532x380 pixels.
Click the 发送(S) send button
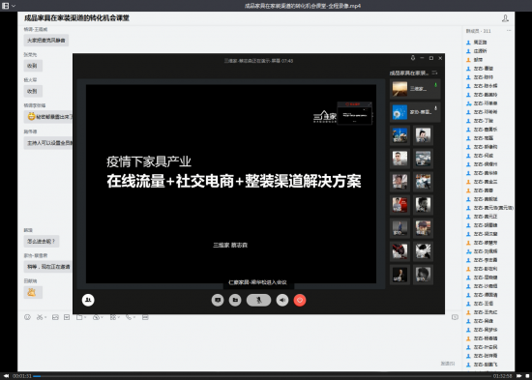(x=448, y=364)
